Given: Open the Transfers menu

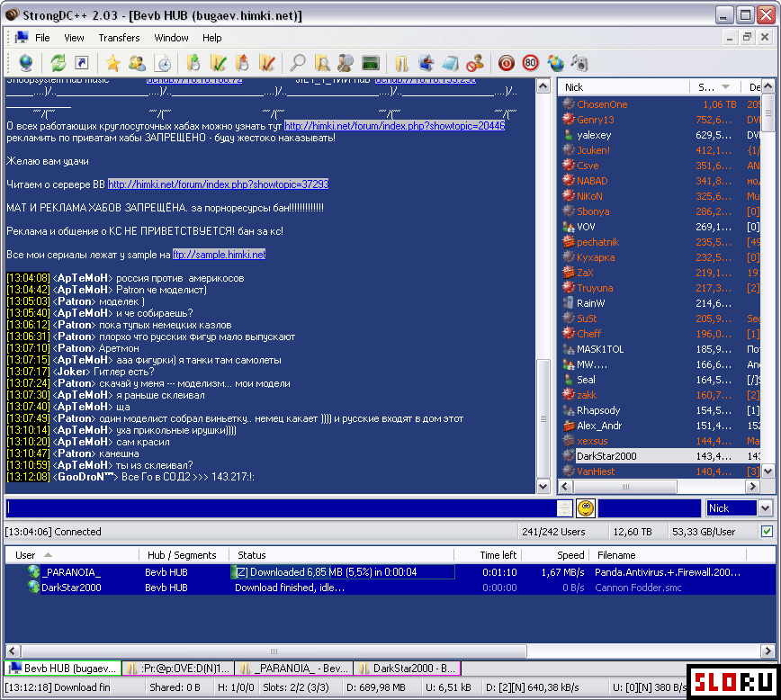Looking at the screenshot, I should [119, 38].
